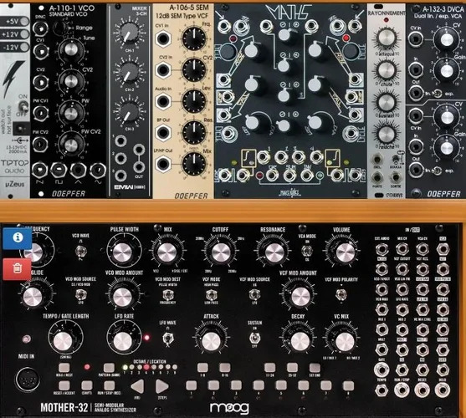
Task: Switch the VCF MODE high/low pass toggle
Action: [211, 295]
